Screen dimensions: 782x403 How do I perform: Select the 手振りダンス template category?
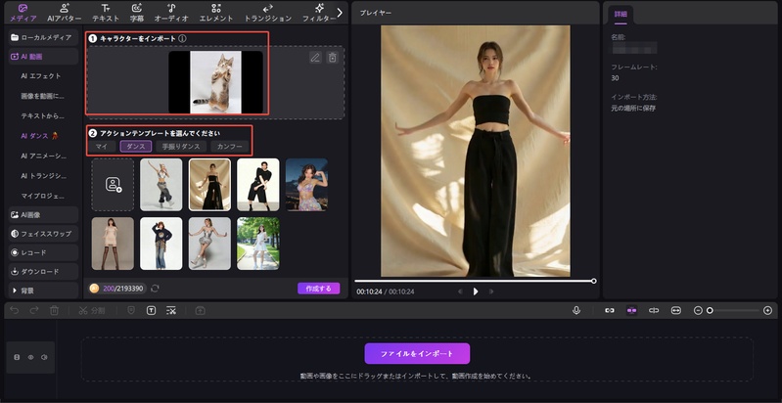point(181,147)
